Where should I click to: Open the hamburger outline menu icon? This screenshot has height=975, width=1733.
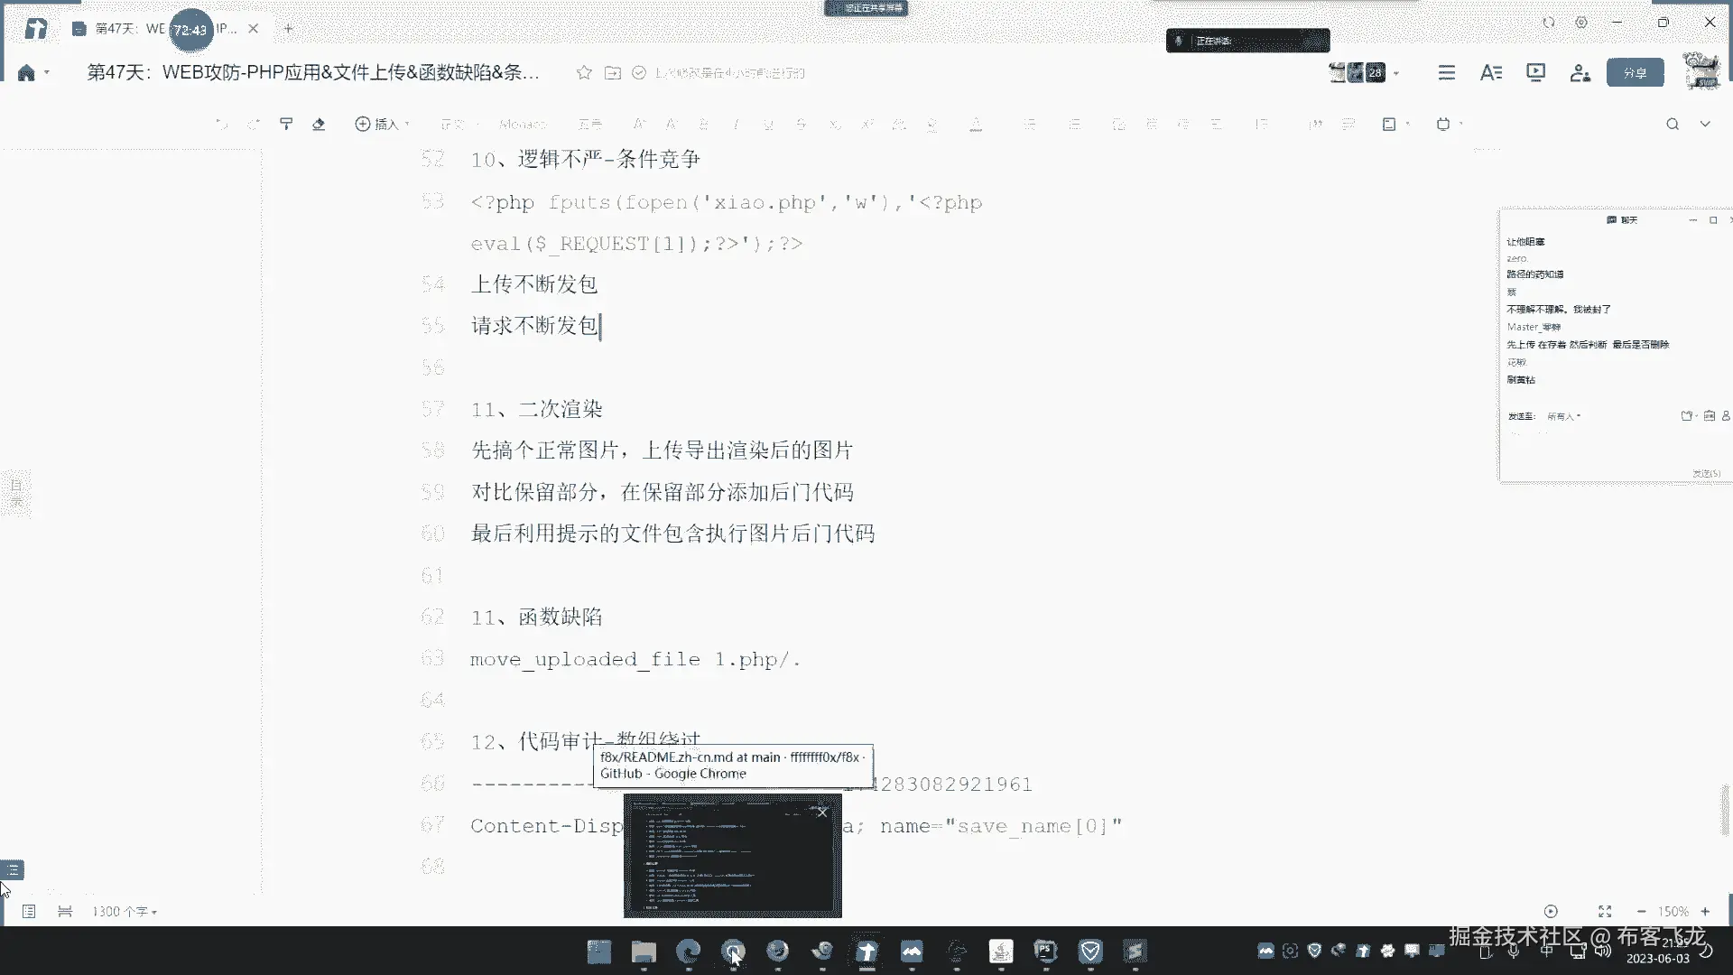click(x=1447, y=72)
